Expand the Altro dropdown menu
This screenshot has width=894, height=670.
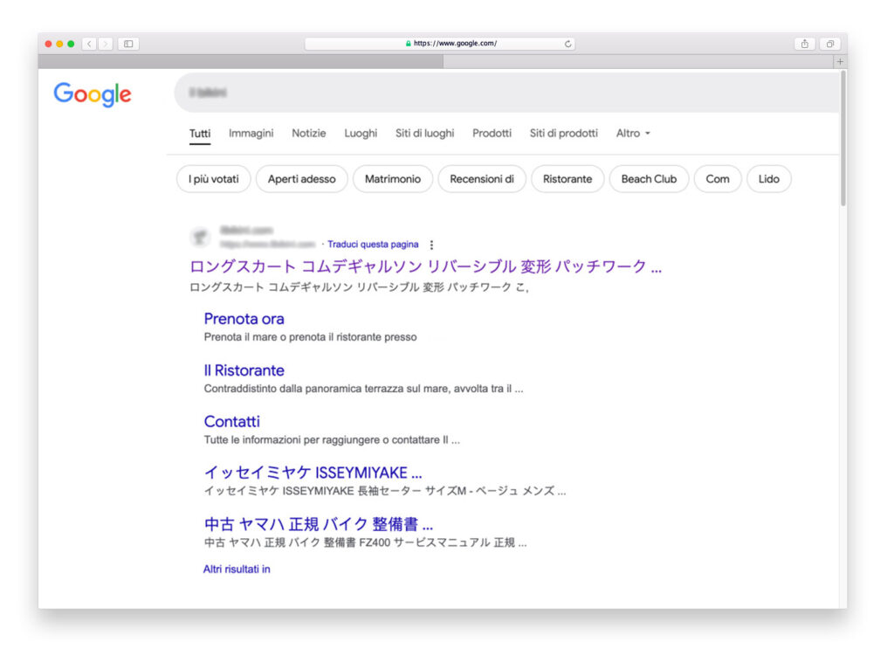(x=633, y=134)
